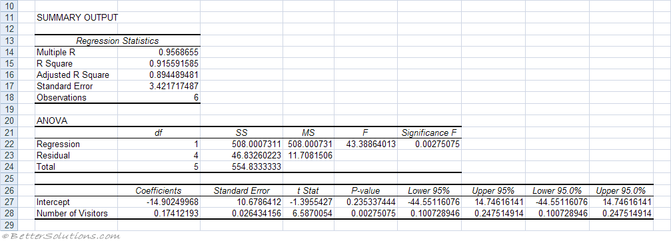The height and width of the screenshot is (241, 671).
Task: Select row header 14
Action: point(10,52)
